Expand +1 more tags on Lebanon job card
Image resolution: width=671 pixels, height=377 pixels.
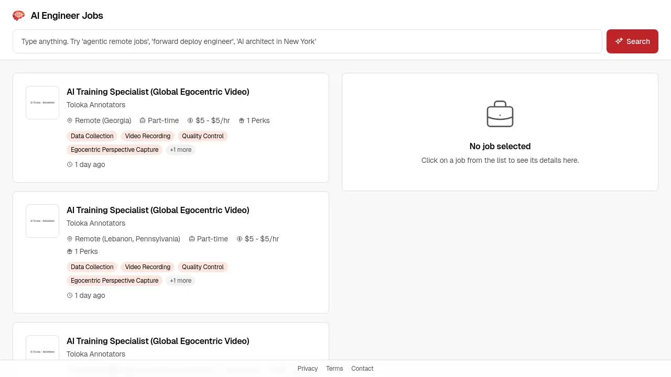point(181,281)
